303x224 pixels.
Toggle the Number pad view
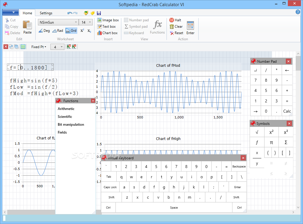(136, 20)
